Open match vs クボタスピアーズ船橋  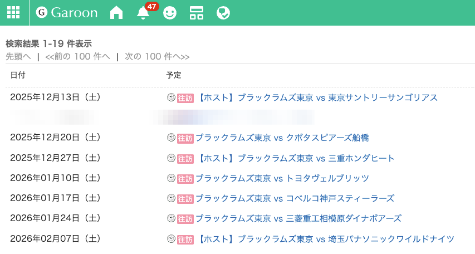coord(282,138)
